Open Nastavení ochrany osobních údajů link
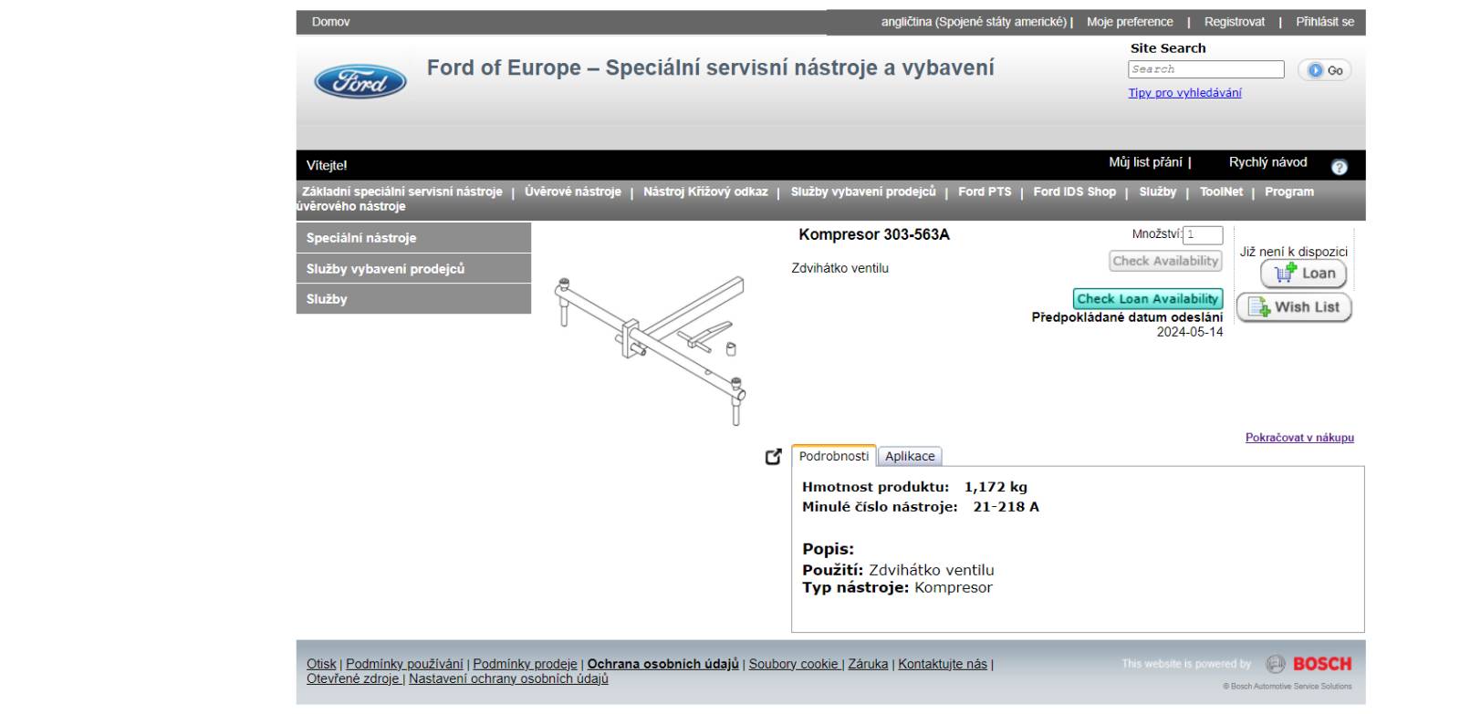The height and width of the screenshot is (714, 1460). [508, 678]
